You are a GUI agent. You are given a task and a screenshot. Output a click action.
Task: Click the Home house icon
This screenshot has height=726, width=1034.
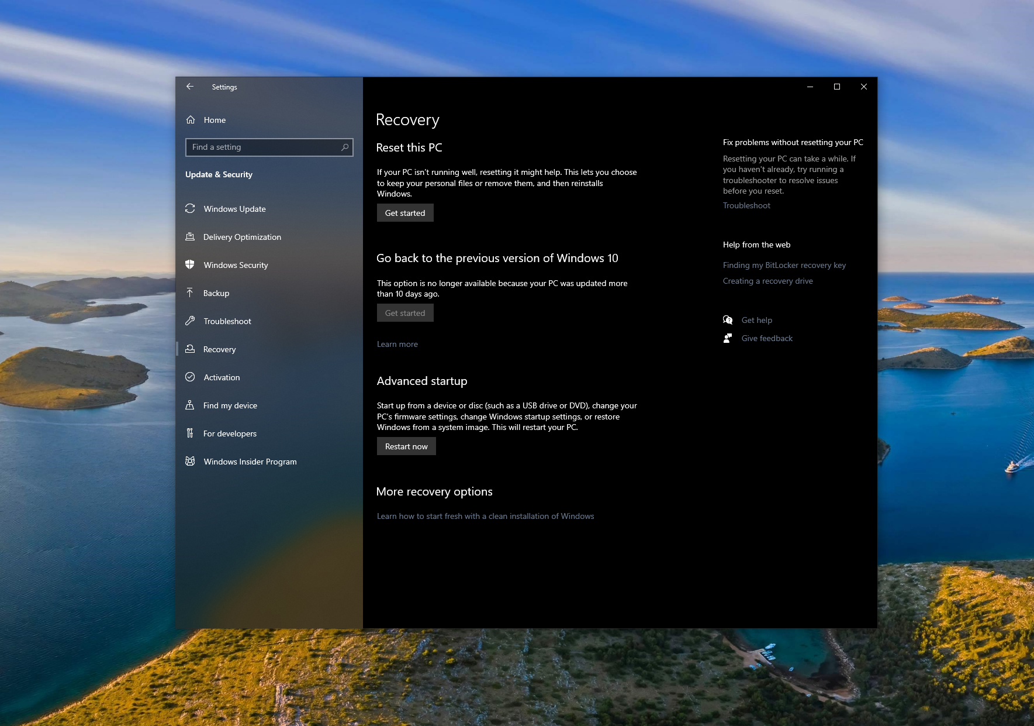tap(191, 119)
